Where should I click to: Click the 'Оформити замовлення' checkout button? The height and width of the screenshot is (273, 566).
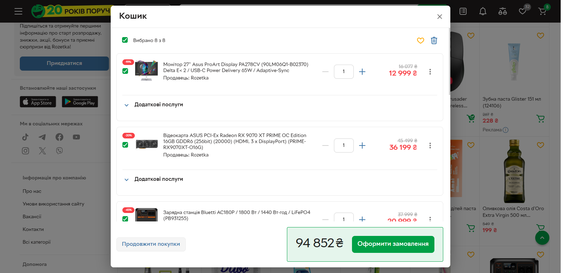pos(393,244)
